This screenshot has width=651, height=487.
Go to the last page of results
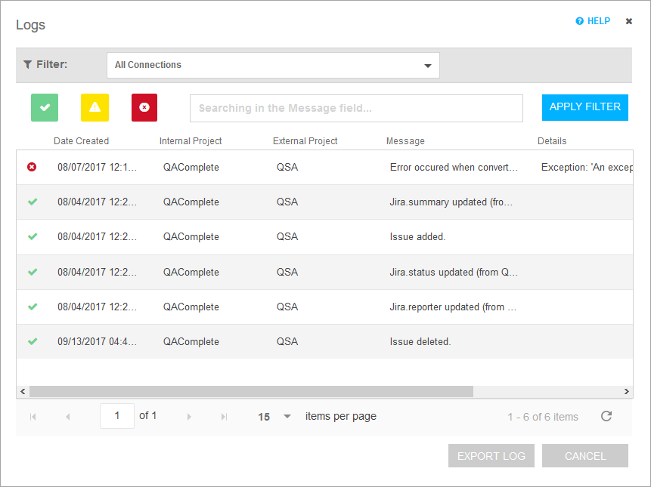tap(223, 415)
